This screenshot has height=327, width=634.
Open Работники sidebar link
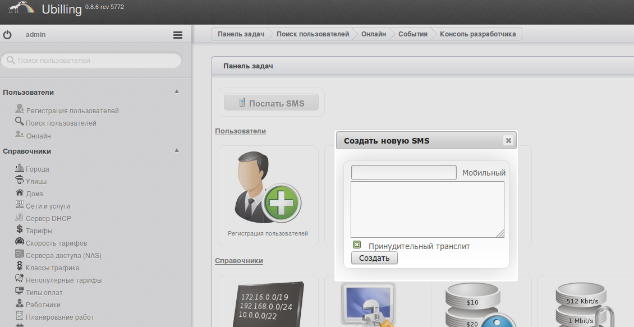click(43, 305)
